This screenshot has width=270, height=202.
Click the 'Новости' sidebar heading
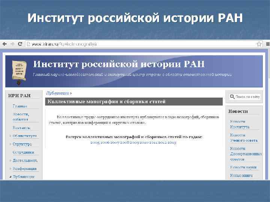(238, 111)
